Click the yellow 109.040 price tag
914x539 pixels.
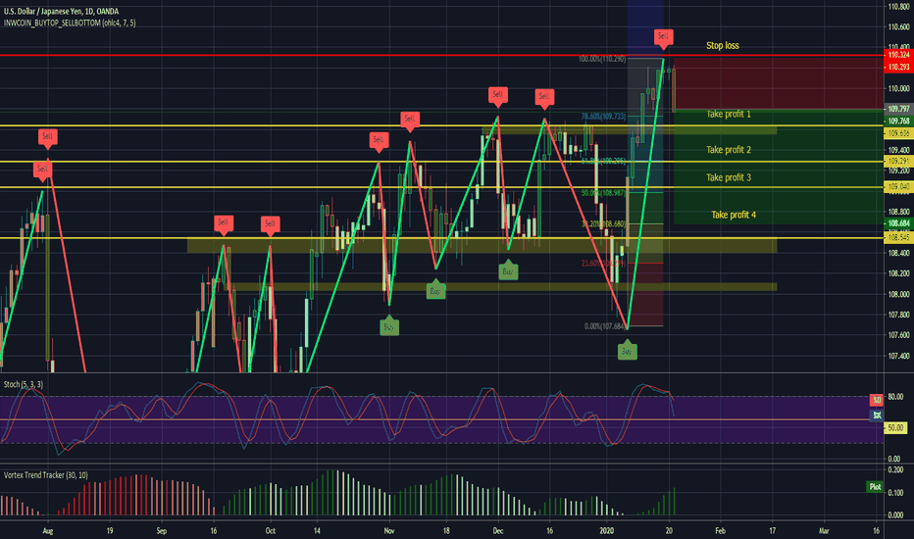coord(896,186)
